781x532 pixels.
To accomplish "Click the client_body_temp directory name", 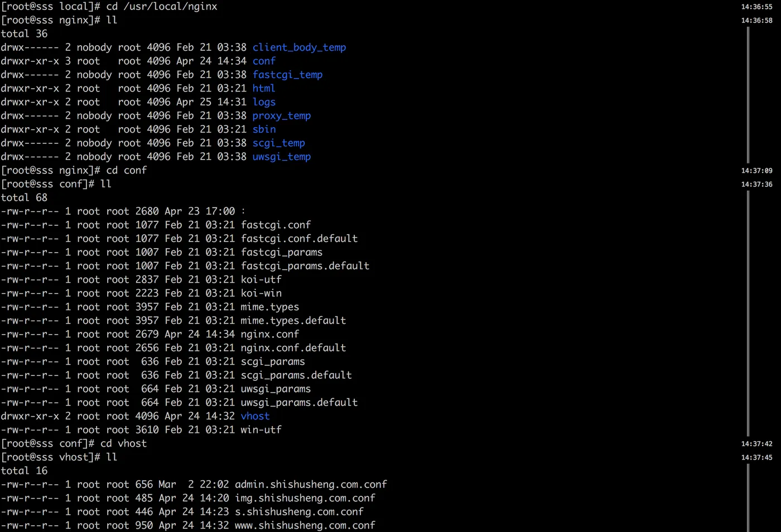I will coord(299,47).
